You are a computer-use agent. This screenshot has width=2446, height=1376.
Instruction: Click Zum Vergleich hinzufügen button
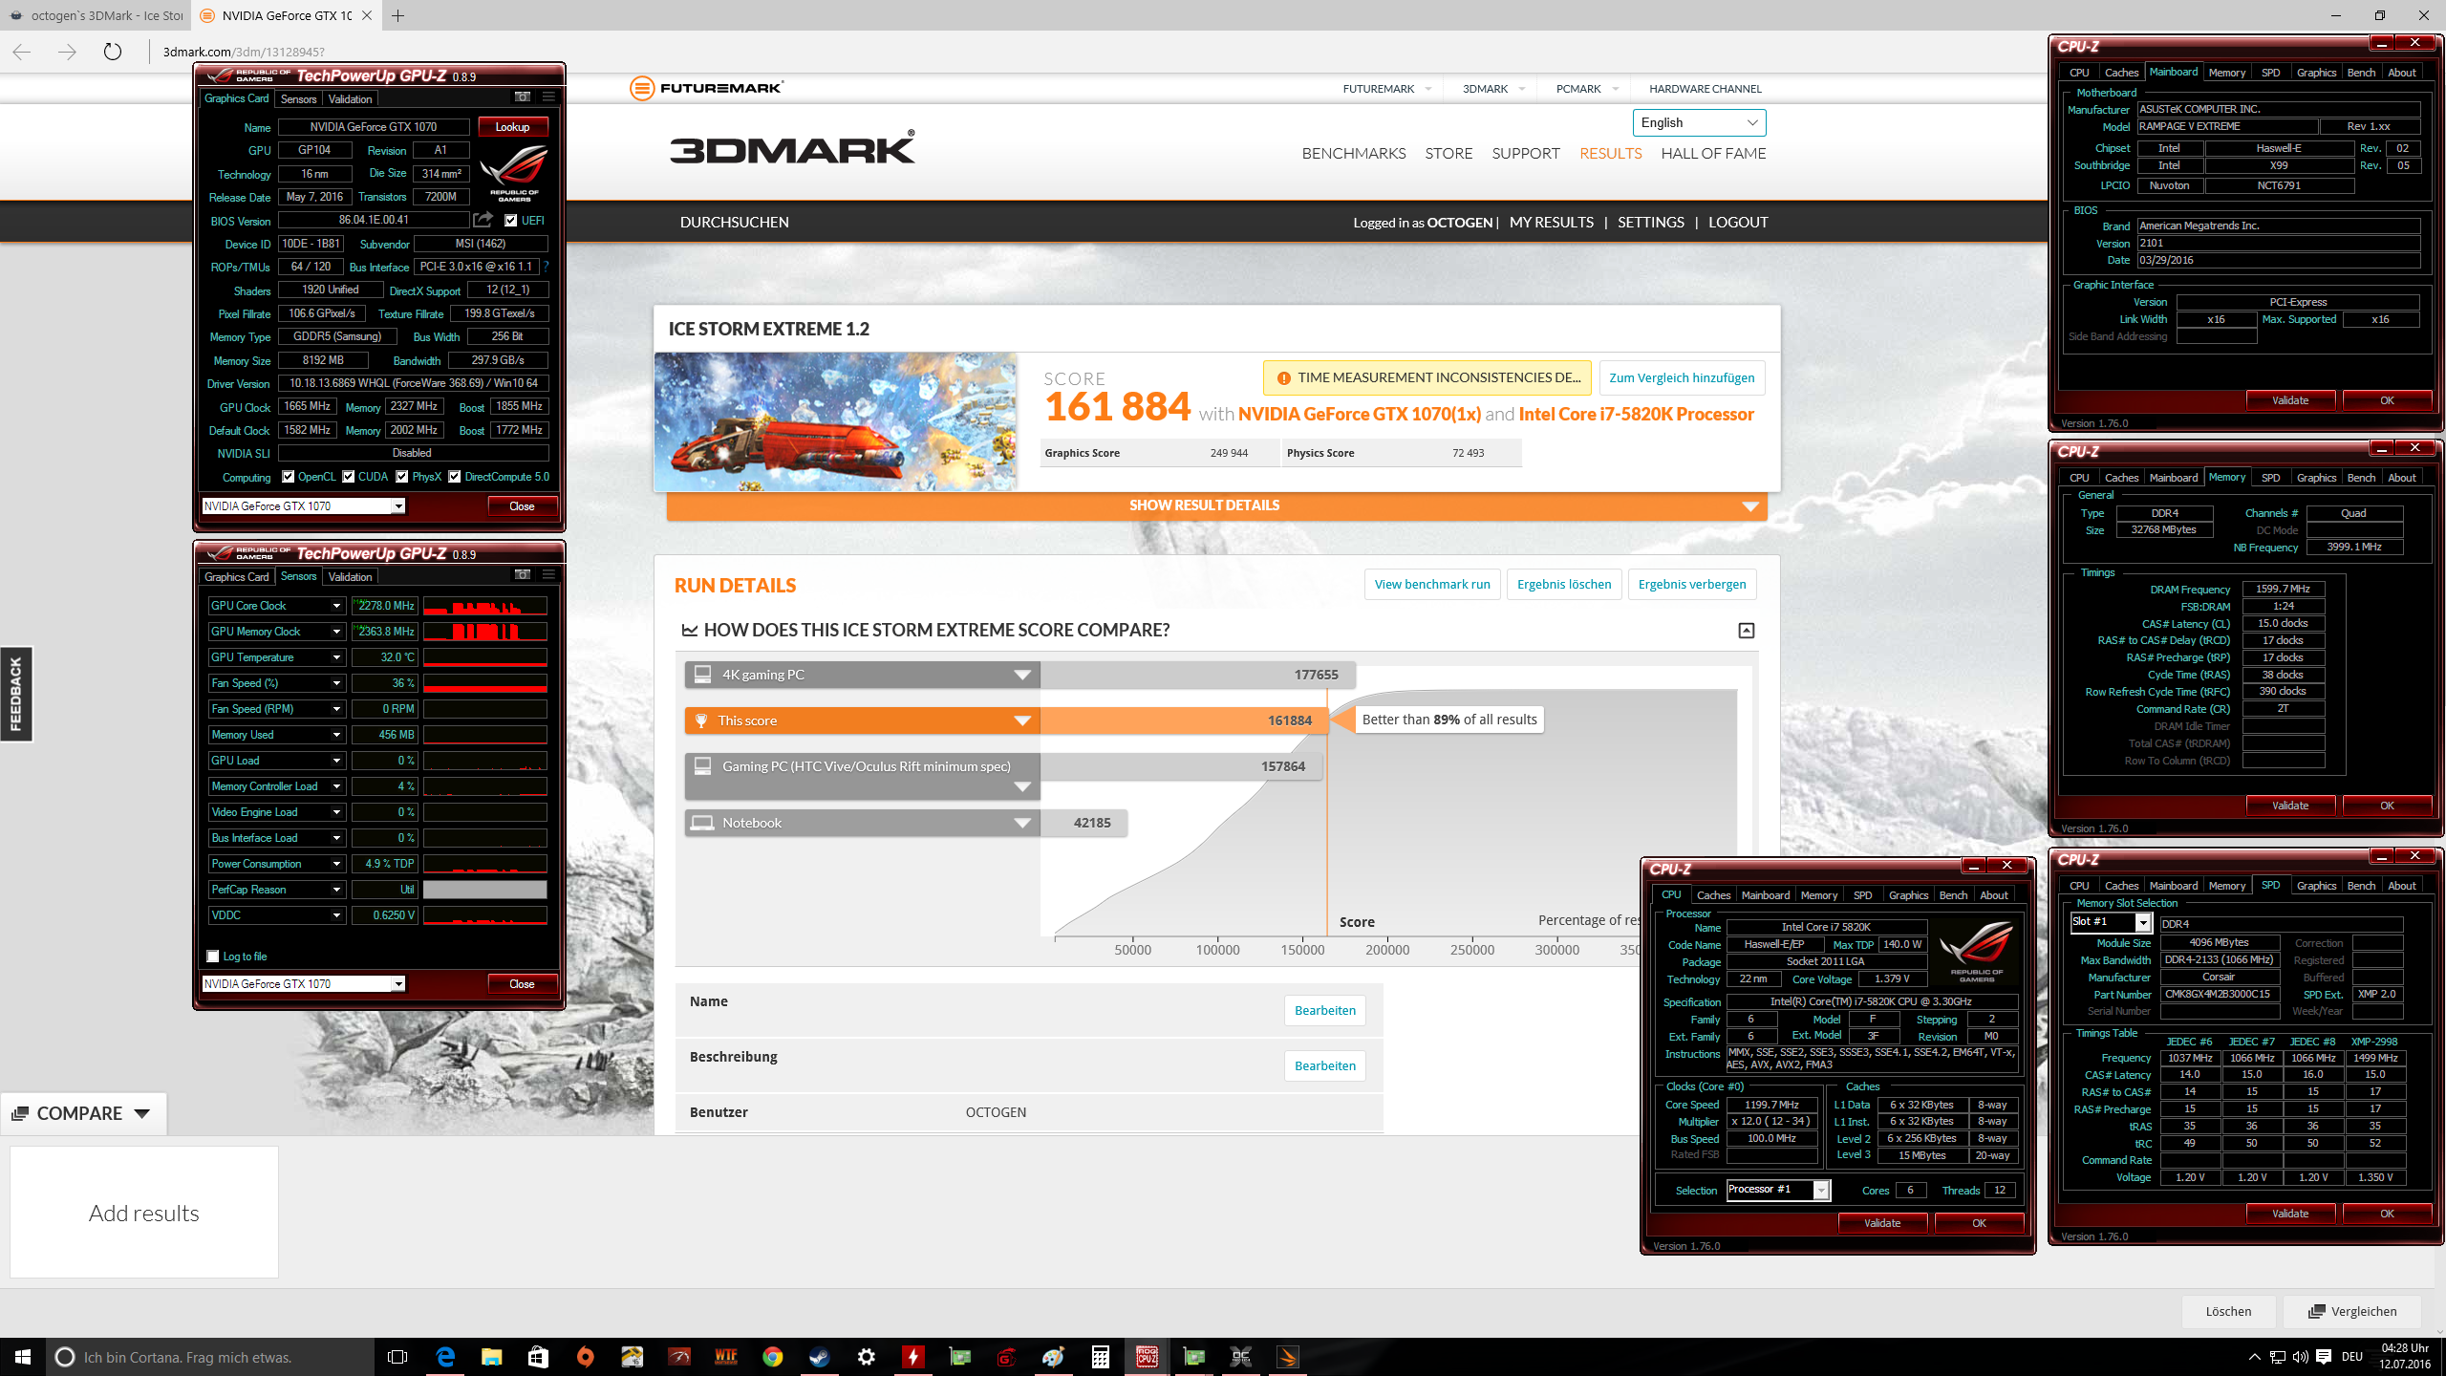click(1682, 377)
